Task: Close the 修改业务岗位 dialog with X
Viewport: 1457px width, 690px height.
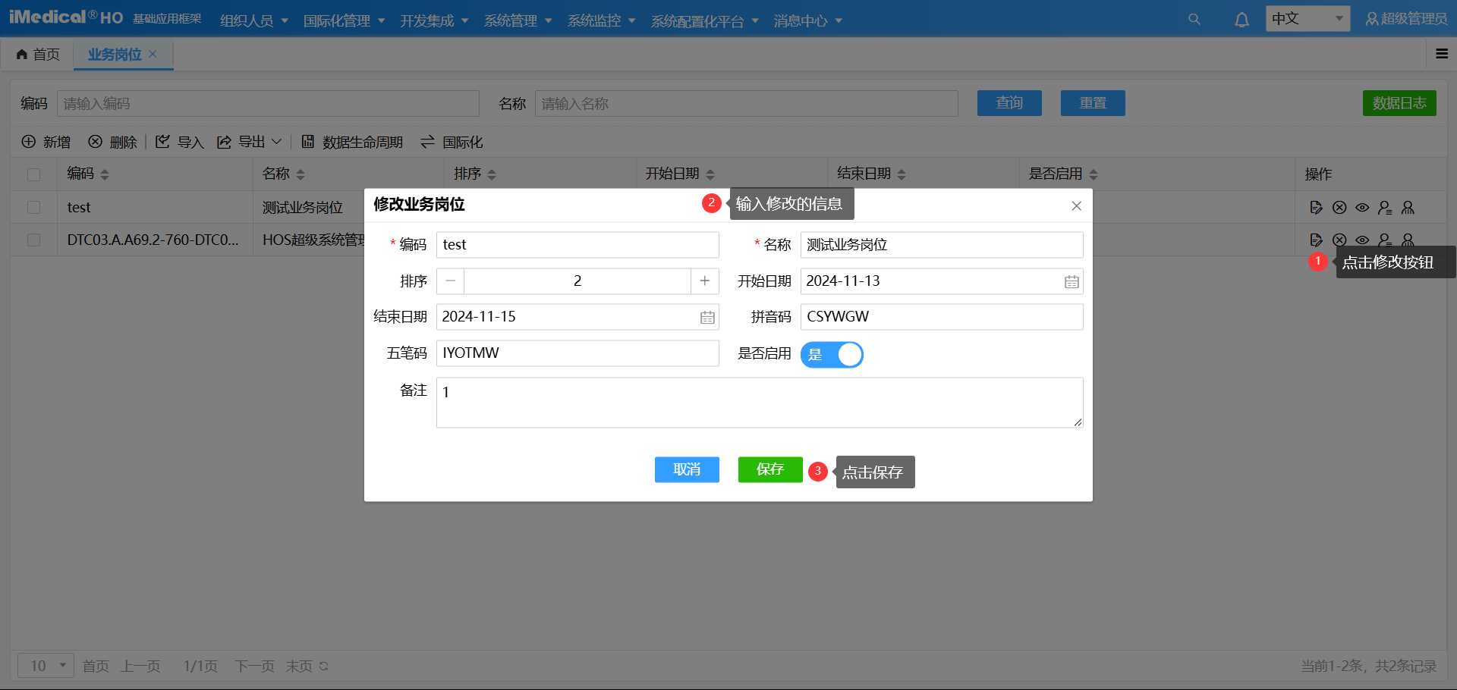Action: 1076,205
